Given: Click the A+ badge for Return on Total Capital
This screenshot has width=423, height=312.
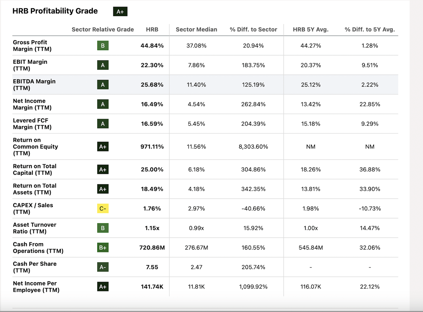Looking at the screenshot, I should [x=103, y=169].
